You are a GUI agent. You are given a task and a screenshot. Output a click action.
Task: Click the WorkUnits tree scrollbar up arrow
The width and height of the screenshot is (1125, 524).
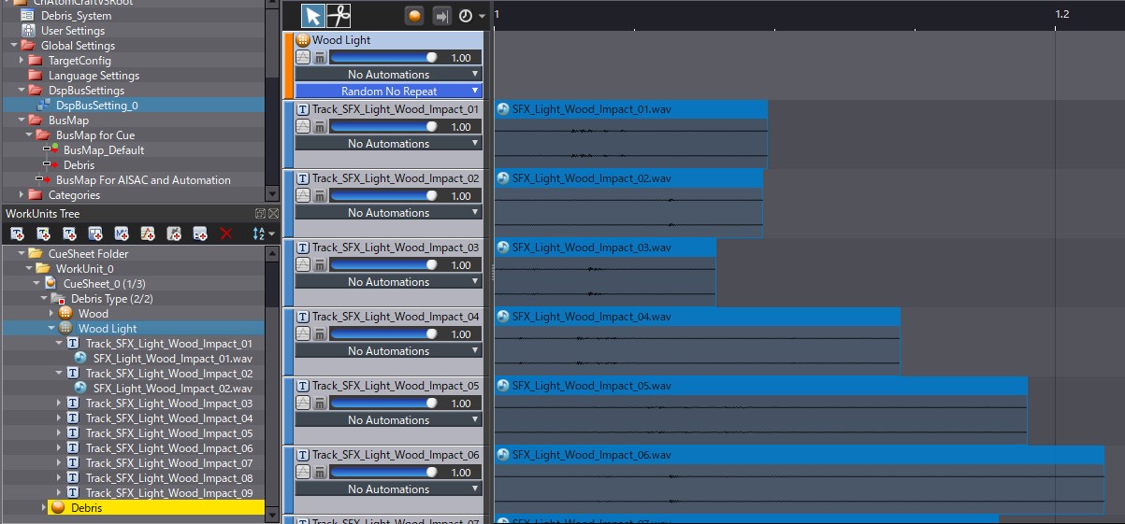[x=272, y=253]
